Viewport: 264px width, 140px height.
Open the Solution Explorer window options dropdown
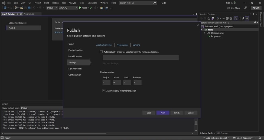250,14
